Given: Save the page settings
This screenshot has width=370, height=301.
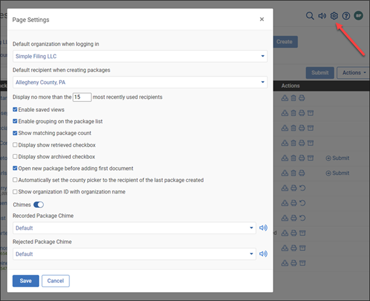Looking at the screenshot, I should coord(26,281).
